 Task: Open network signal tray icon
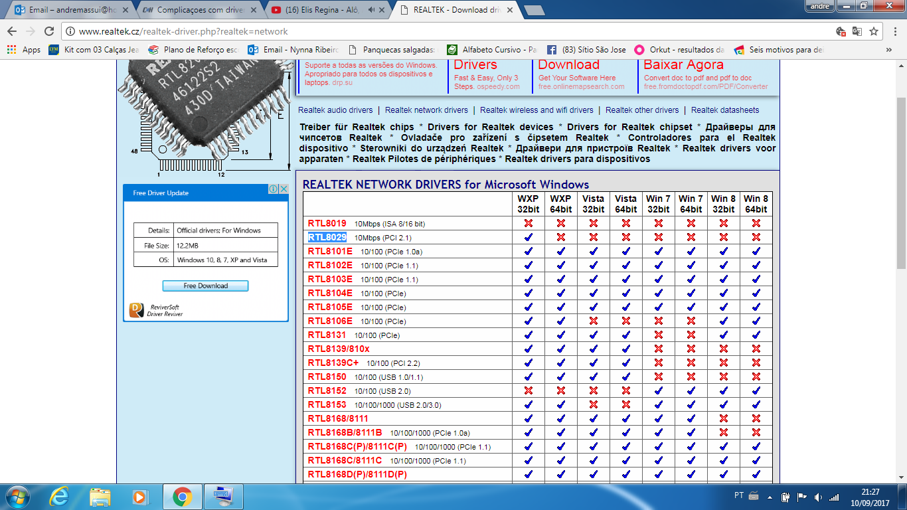834,497
